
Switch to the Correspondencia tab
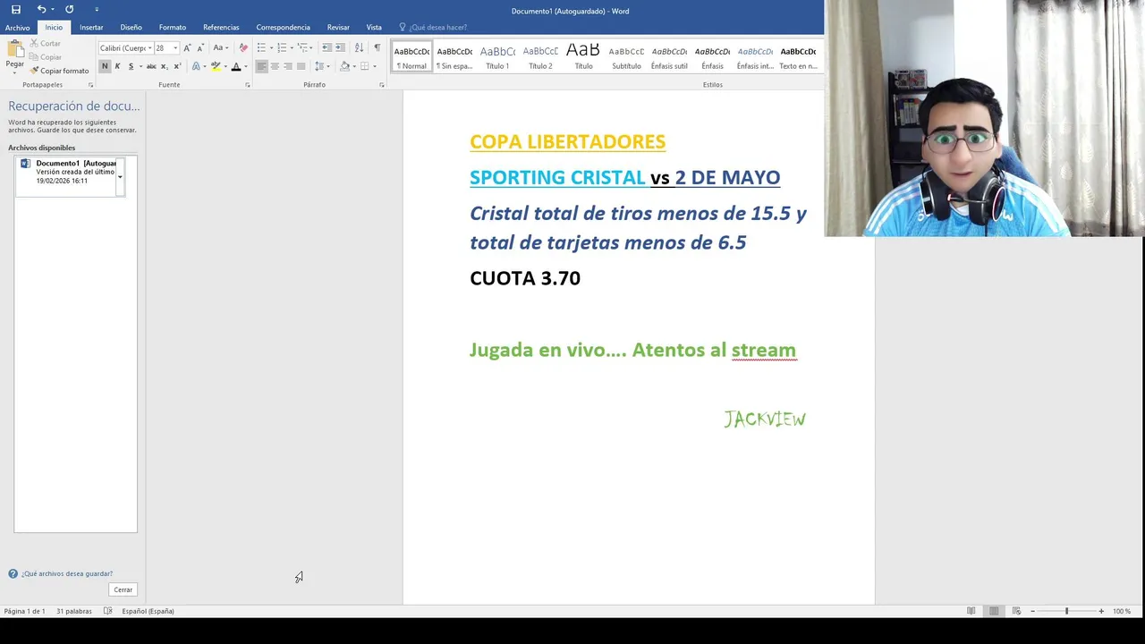tap(283, 28)
